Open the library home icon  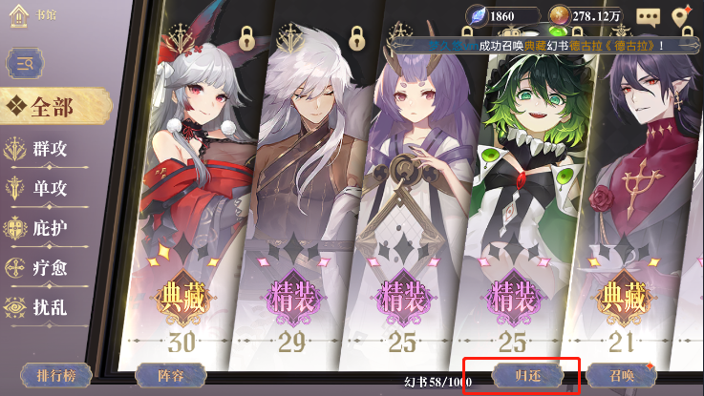coord(19,16)
